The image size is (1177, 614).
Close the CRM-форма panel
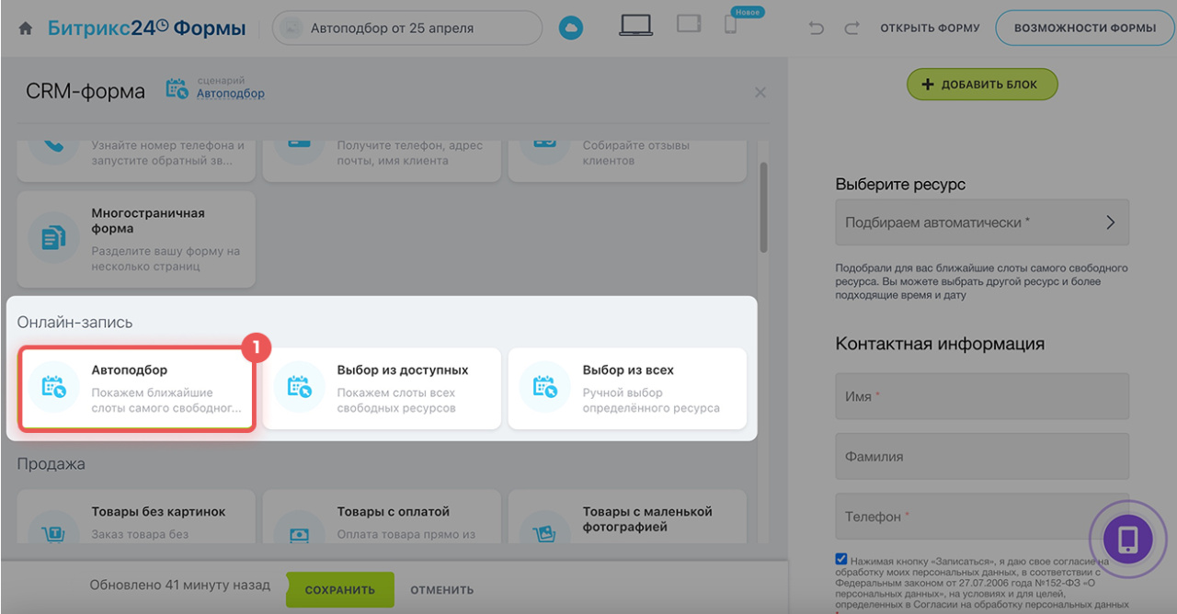click(760, 92)
